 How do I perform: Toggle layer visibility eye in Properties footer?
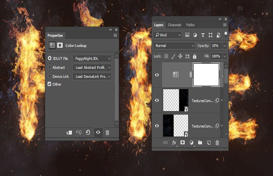(98, 132)
